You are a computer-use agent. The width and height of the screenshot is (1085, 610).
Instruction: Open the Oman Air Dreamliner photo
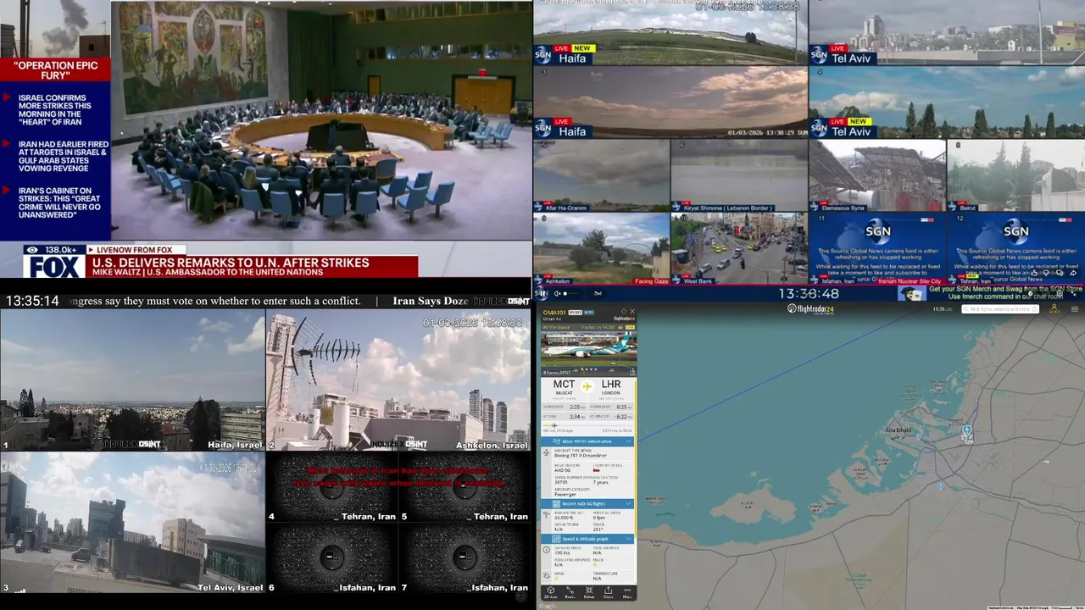click(588, 348)
